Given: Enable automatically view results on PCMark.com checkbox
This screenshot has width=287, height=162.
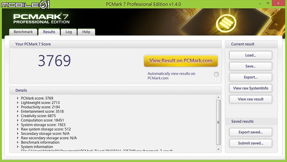Looking at the screenshot, I should (216, 74).
